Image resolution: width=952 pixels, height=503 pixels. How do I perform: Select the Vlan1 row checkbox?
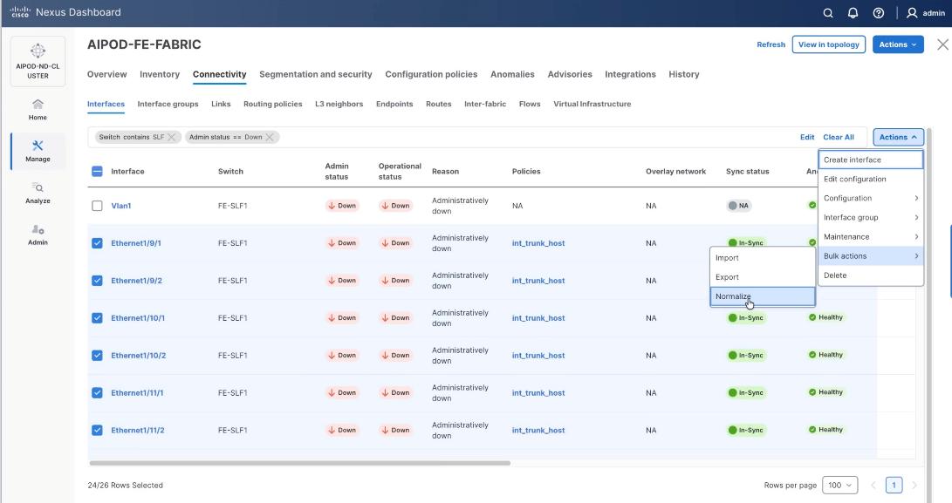pyautogui.click(x=99, y=205)
